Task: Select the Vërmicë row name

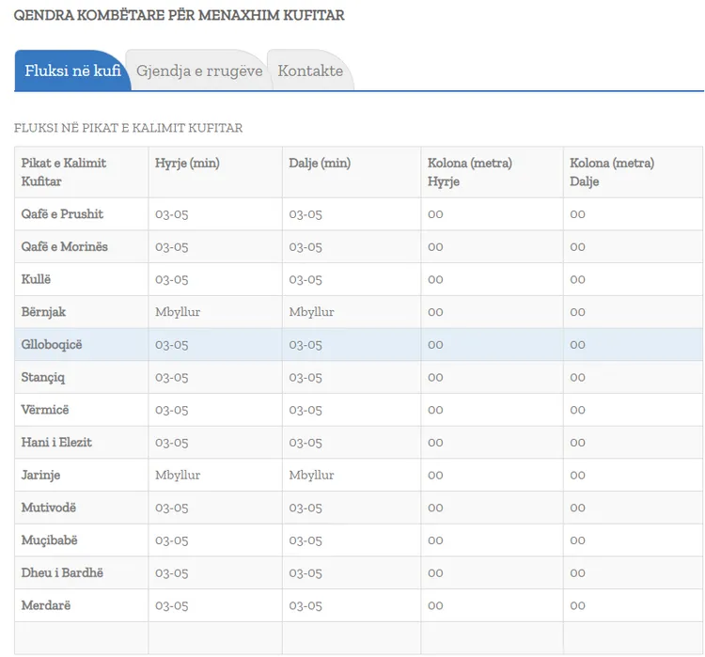Action: pos(45,410)
